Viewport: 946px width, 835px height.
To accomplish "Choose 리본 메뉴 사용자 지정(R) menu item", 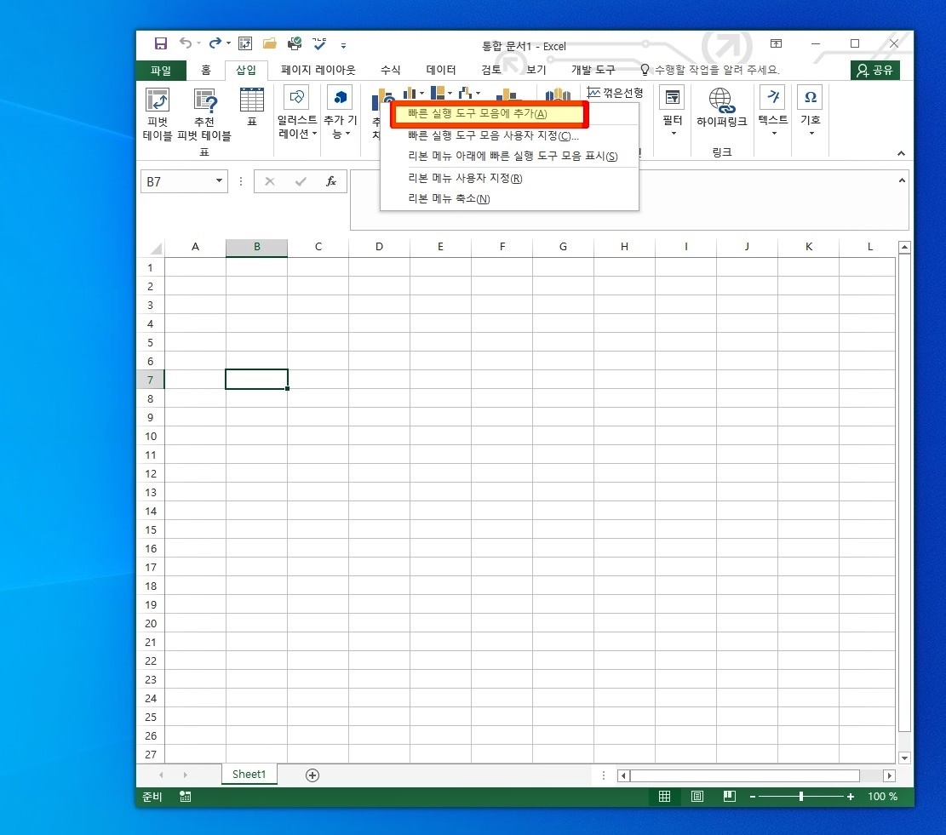I will tap(509, 179).
